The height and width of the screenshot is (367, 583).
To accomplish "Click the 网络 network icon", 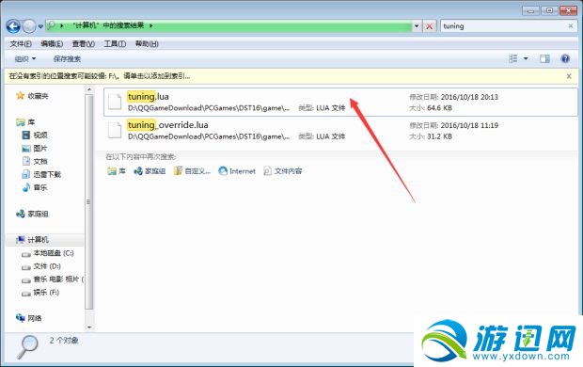I will pyautogui.click(x=20, y=318).
